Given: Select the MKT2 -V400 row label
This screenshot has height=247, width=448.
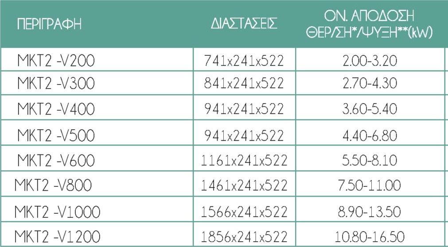Looking at the screenshot, I should click(56, 108).
